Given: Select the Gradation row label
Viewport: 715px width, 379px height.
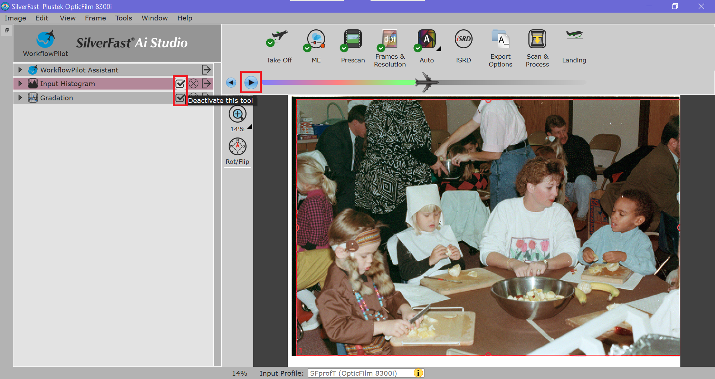Looking at the screenshot, I should 57,98.
